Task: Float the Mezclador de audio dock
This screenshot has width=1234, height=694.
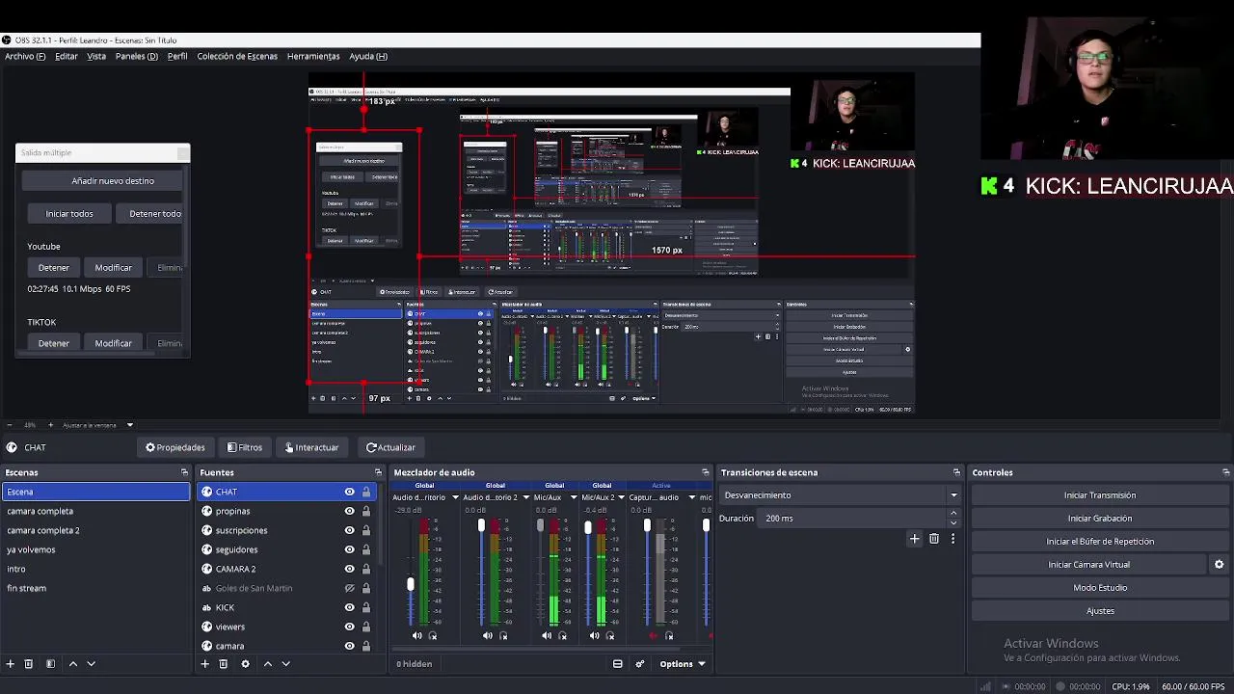Action: pos(706,472)
